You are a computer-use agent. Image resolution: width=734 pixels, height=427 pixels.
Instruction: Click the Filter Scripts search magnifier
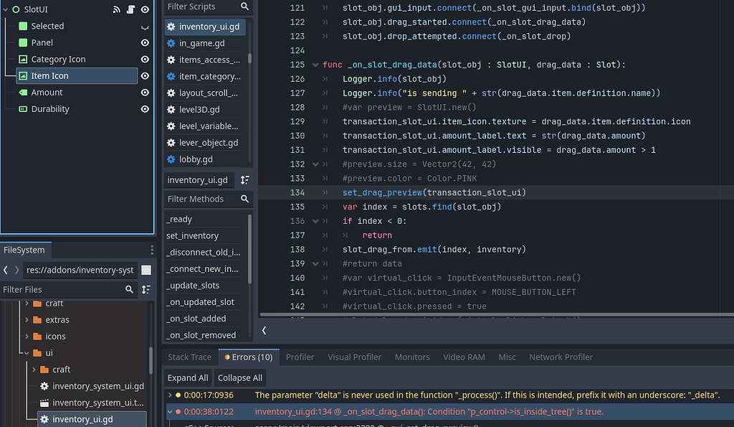(244, 6)
